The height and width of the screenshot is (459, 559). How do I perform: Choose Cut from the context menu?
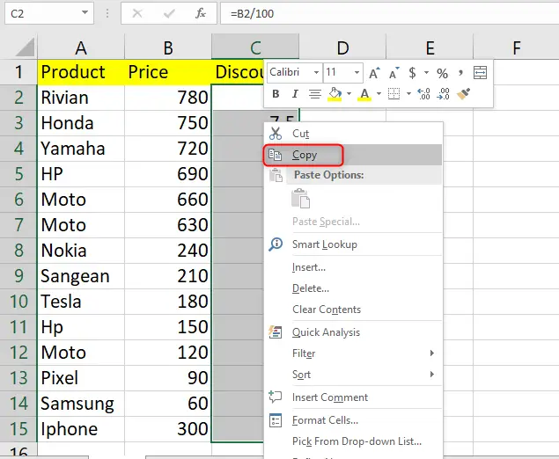point(354,134)
